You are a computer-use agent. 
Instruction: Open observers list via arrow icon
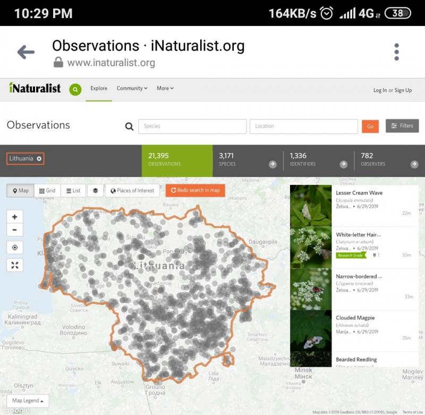414,164
